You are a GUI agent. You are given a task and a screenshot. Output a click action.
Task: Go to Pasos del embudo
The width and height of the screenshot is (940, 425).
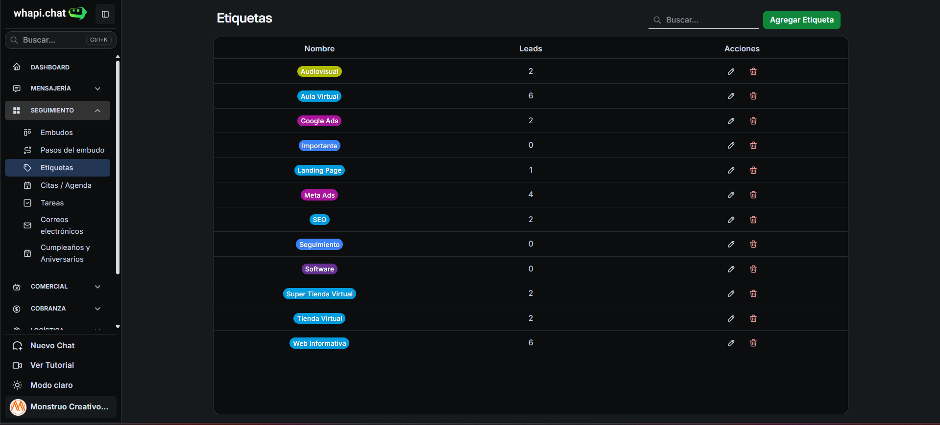[x=57, y=150]
